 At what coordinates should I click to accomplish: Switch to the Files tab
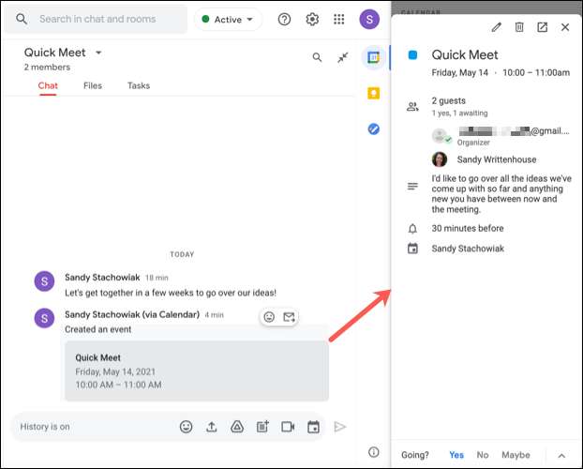(x=93, y=86)
